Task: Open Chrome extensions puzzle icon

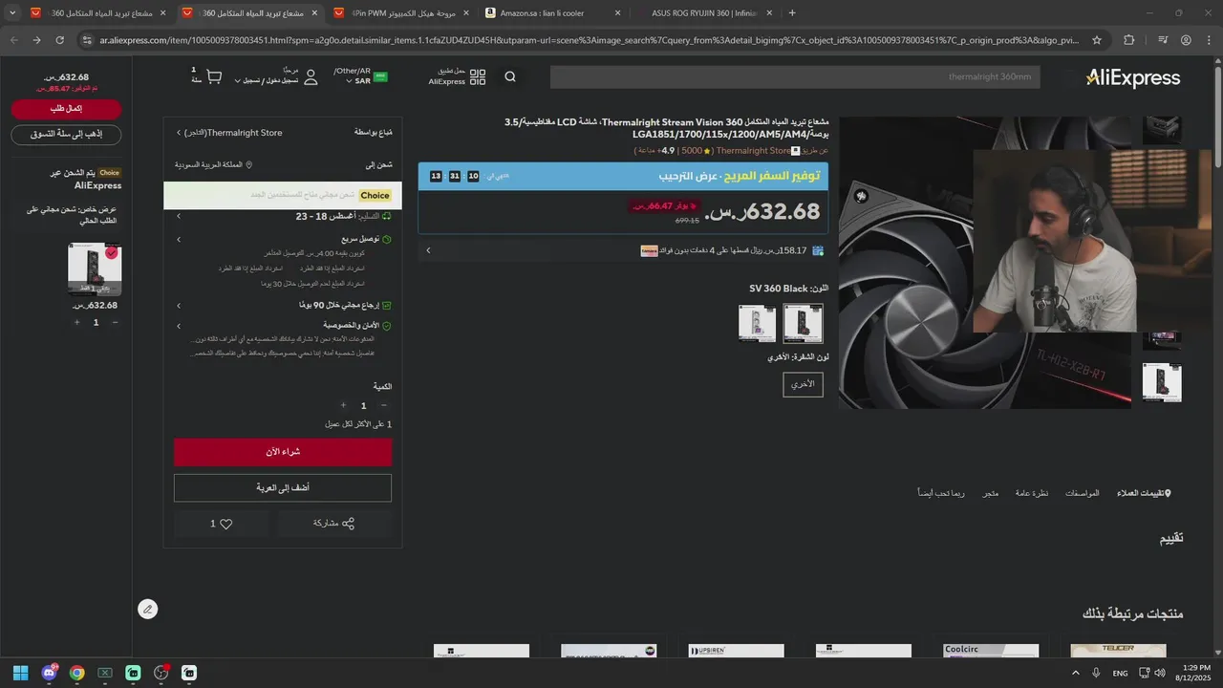Action: coord(1129,40)
